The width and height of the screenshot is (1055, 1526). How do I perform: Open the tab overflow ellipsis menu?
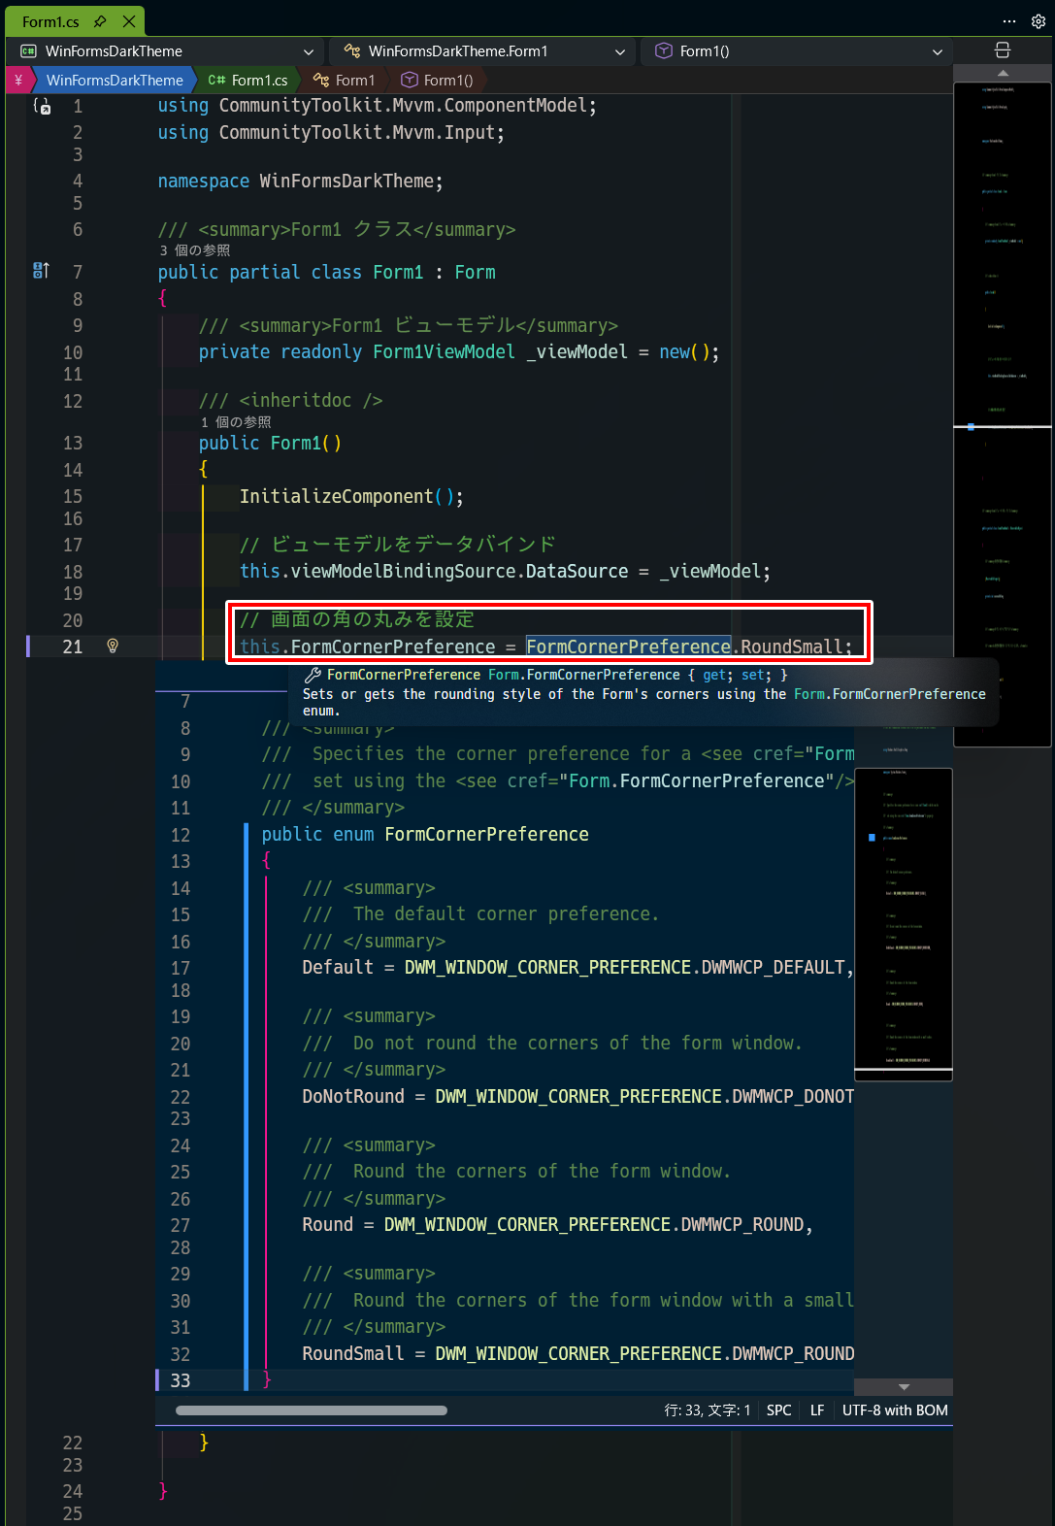(x=1009, y=21)
